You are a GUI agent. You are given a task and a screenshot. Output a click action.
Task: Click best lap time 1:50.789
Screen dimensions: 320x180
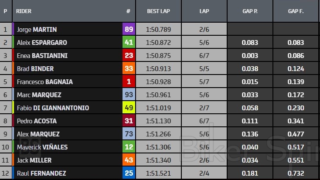tap(159, 30)
